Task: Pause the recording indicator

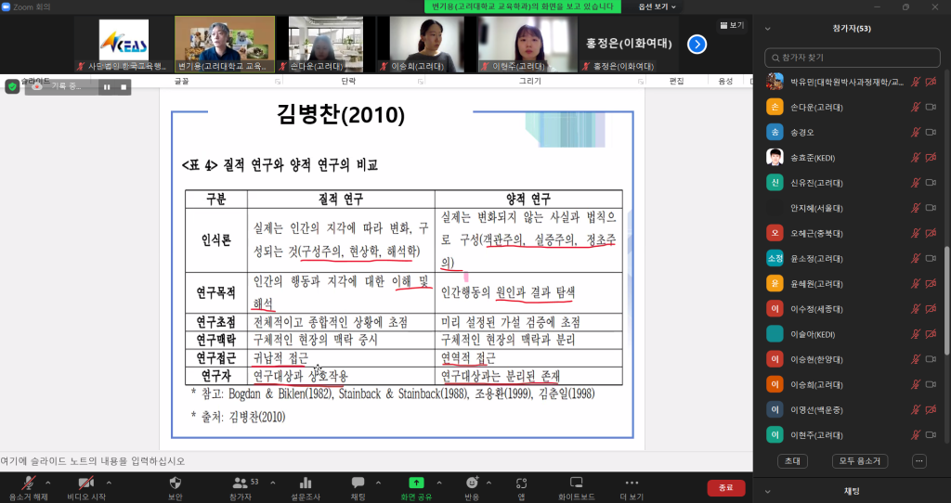Action: tap(107, 86)
